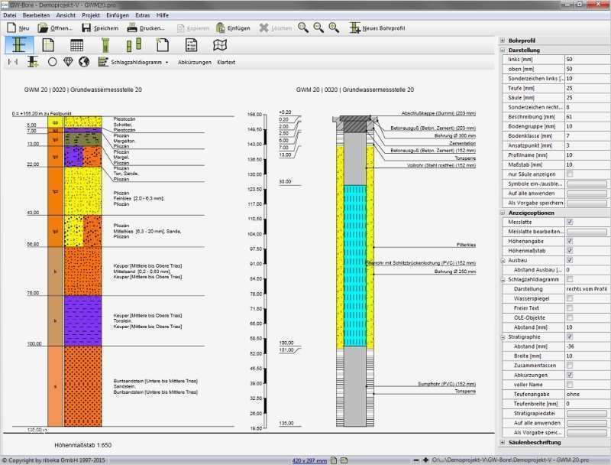Open a file with Öffnen icon

pyautogui.click(x=43, y=28)
